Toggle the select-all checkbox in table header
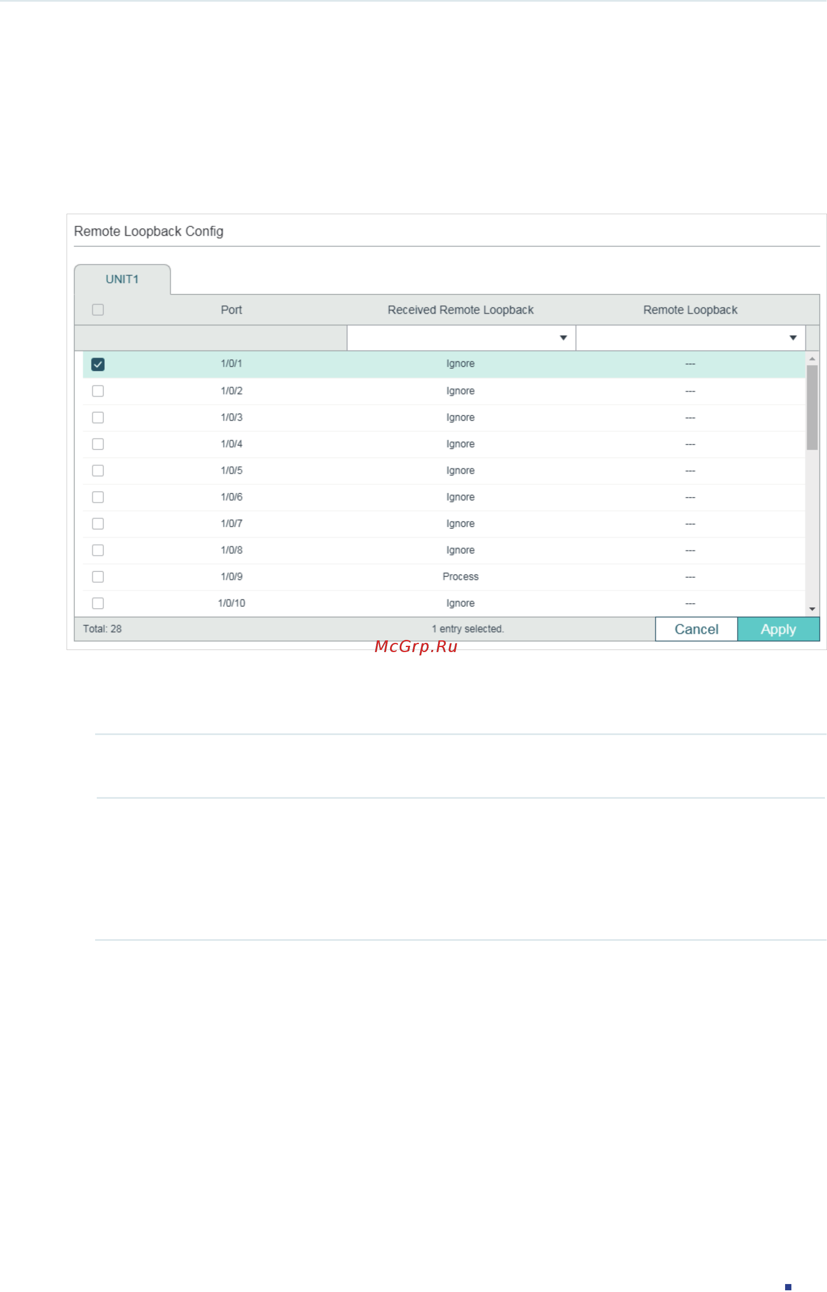This screenshot has height=1292, width=827. click(98, 310)
